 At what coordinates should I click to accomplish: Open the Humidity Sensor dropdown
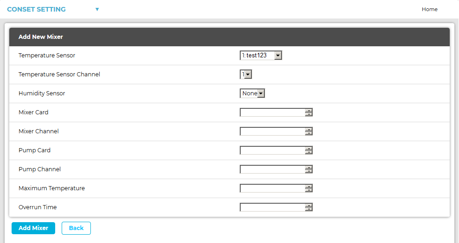[x=252, y=93]
